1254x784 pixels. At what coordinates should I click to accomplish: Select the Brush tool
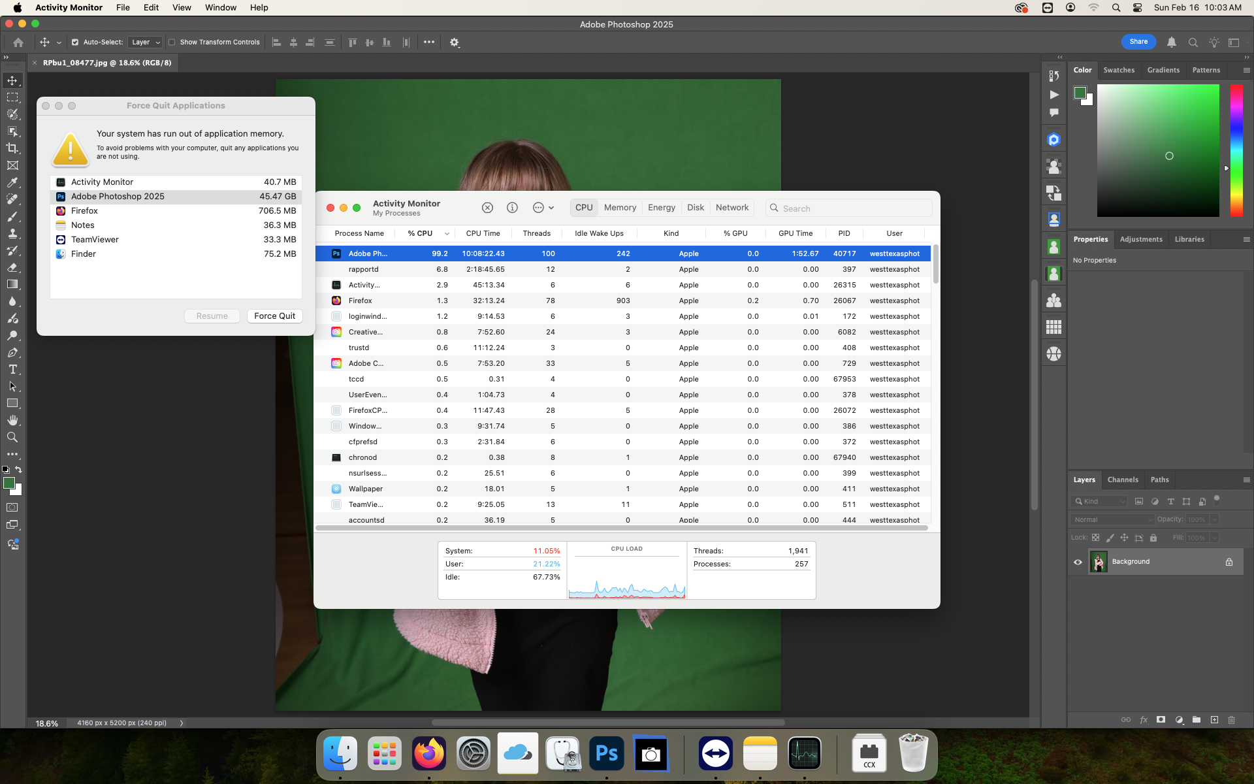(x=12, y=216)
